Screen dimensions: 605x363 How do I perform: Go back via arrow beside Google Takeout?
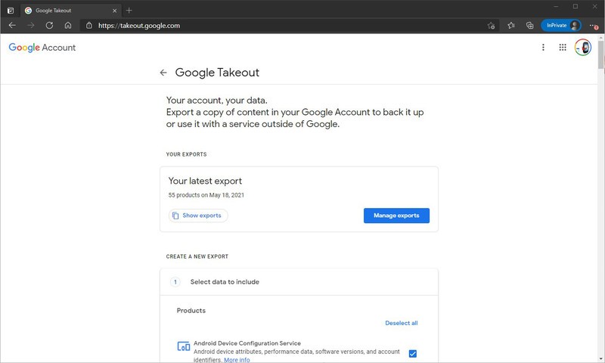pyautogui.click(x=163, y=73)
